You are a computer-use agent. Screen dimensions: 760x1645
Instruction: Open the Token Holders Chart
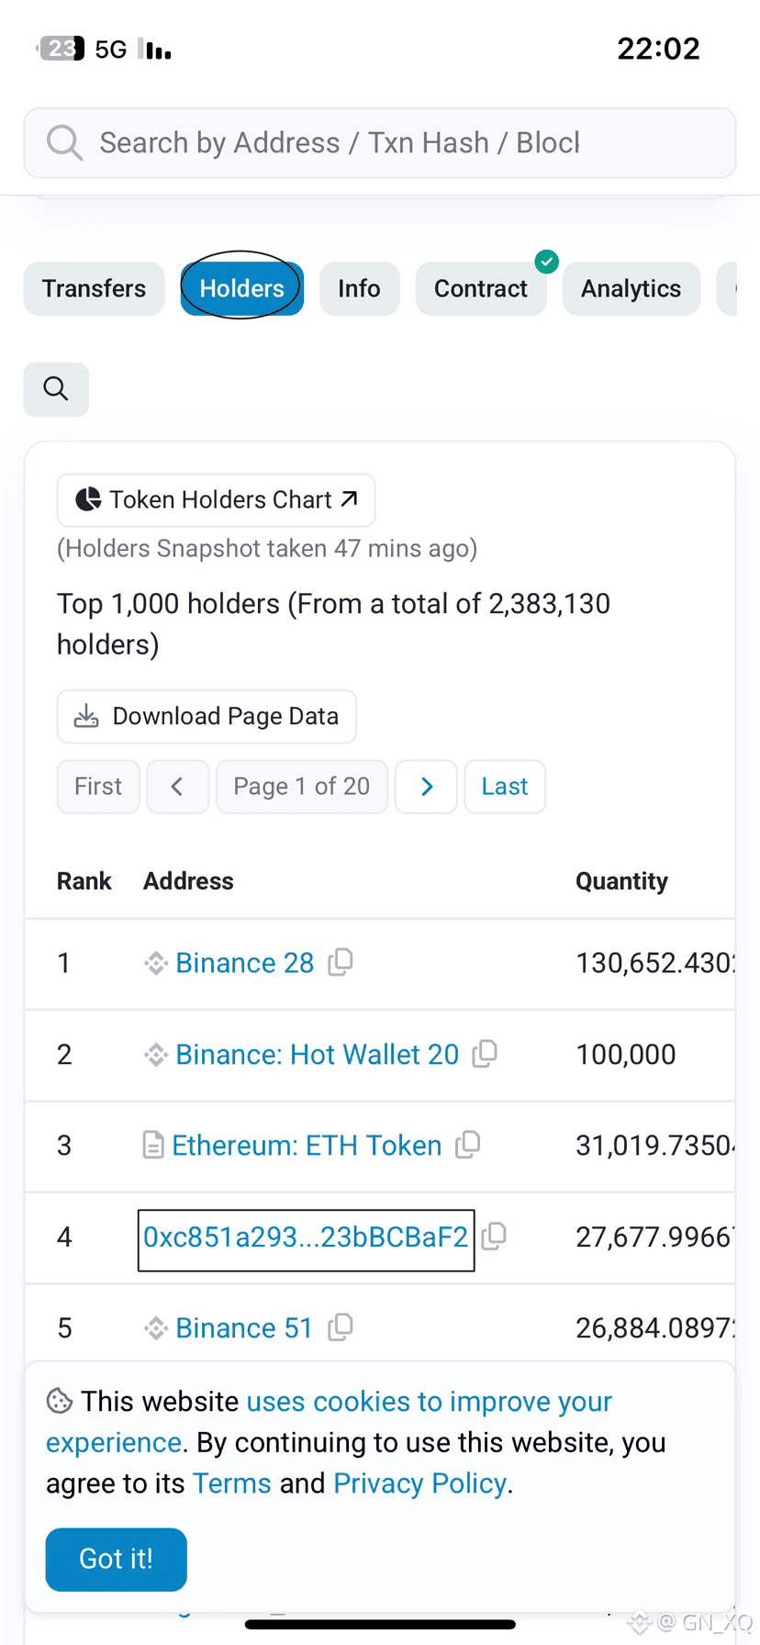tap(217, 500)
